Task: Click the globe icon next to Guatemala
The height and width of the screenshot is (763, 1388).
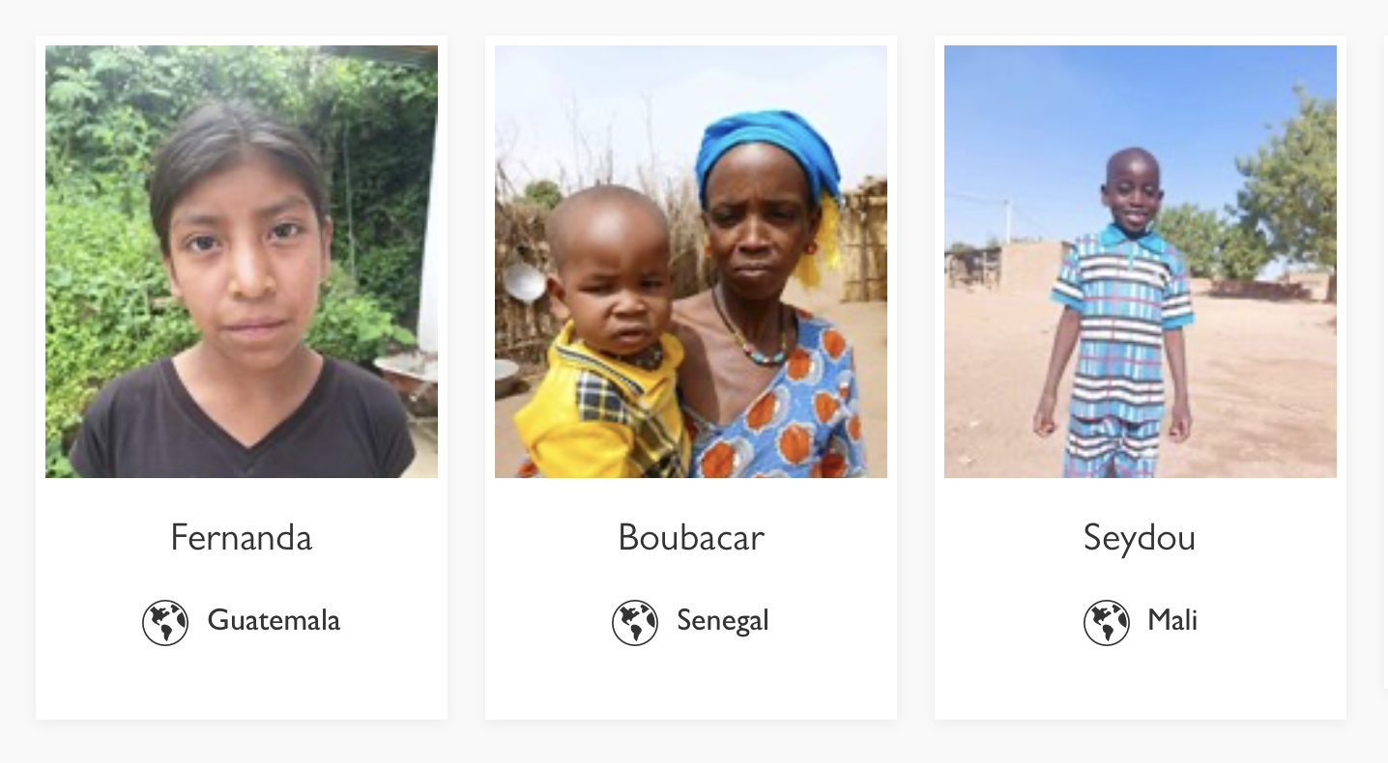Action: click(x=165, y=622)
